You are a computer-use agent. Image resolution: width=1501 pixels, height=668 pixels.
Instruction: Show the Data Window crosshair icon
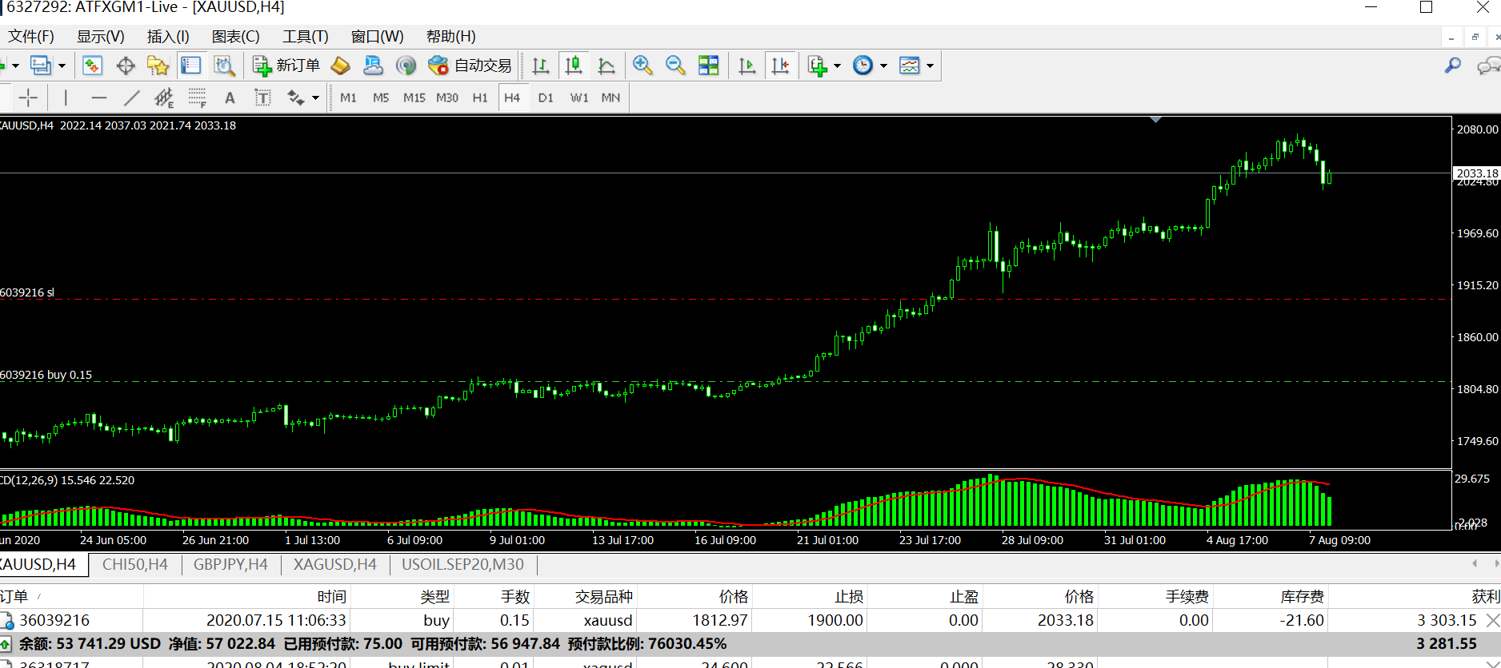126,66
